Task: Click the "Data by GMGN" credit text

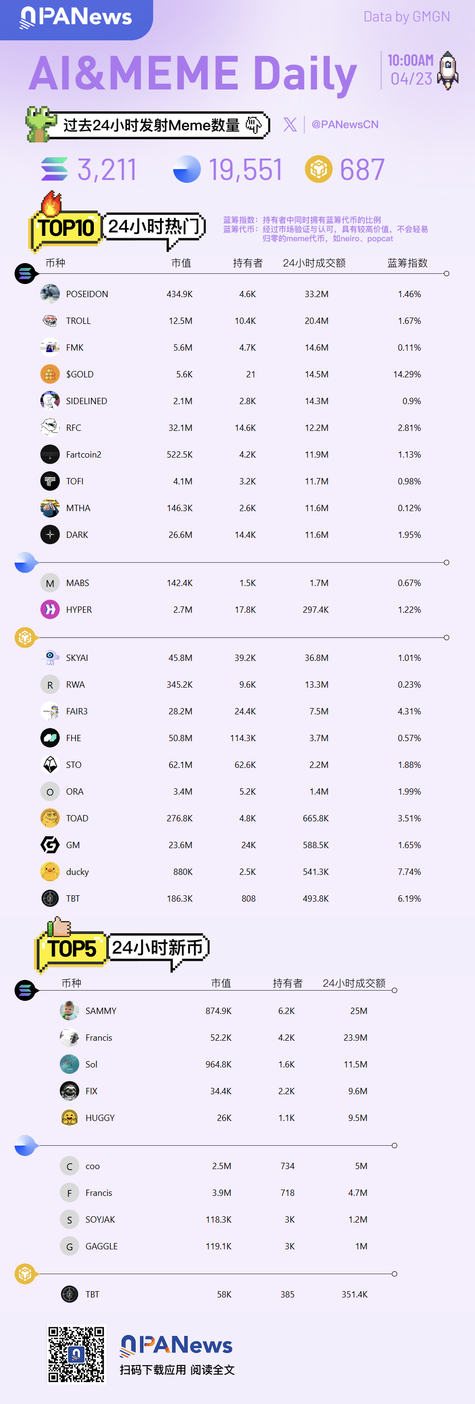Action: click(406, 17)
